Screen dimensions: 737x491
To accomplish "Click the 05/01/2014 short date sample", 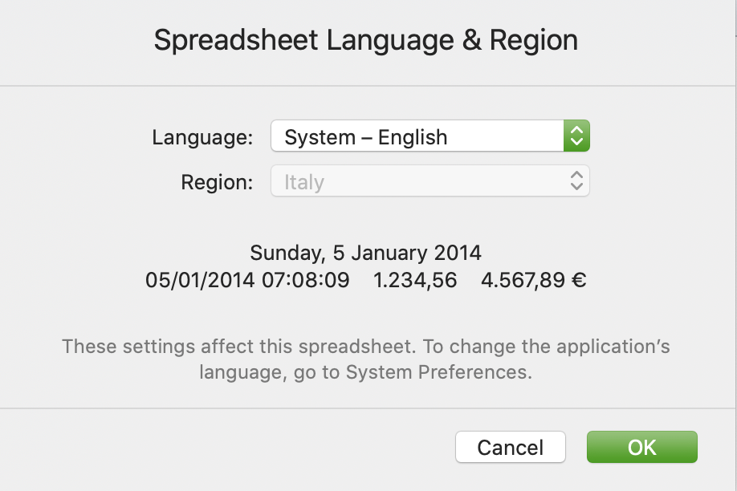I will (200, 281).
